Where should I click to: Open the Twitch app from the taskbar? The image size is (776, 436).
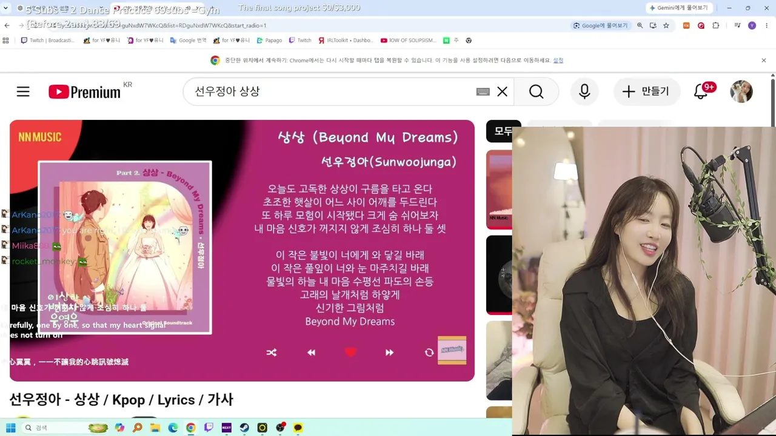pyautogui.click(x=209, y=428)
